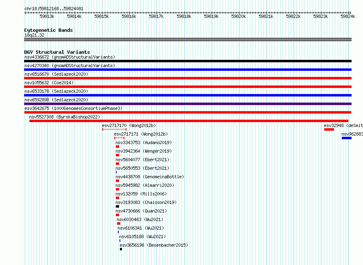Select nsv5527308 ByrskaBishop2022 label
363x265 pixels.
[64, 117]
